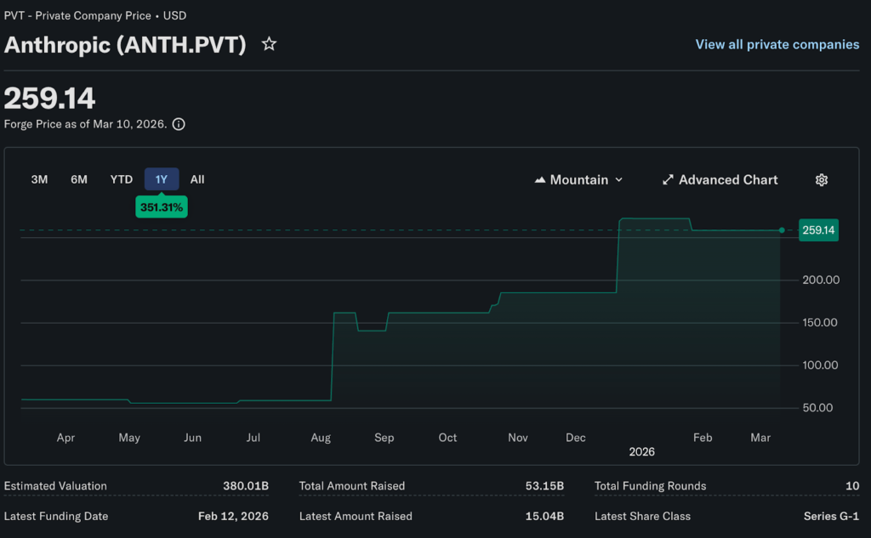Open View all private companies link
The width and height of the screenshot is (871, 538).
777,44
